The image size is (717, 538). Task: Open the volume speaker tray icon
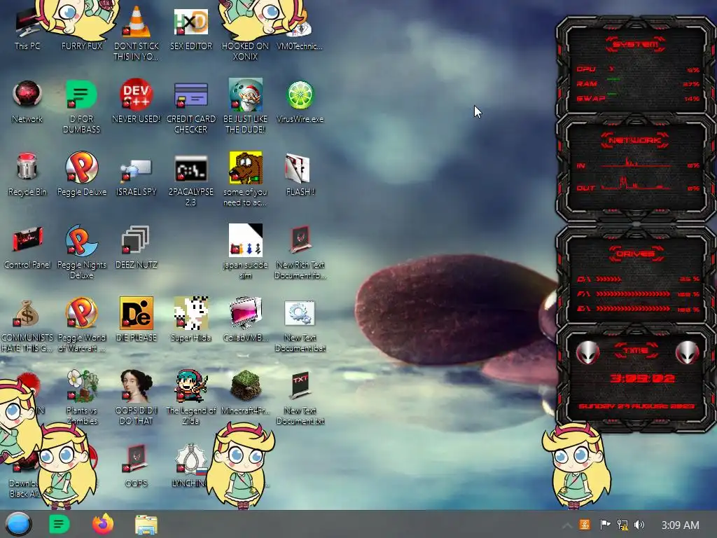tap(639, 525)
